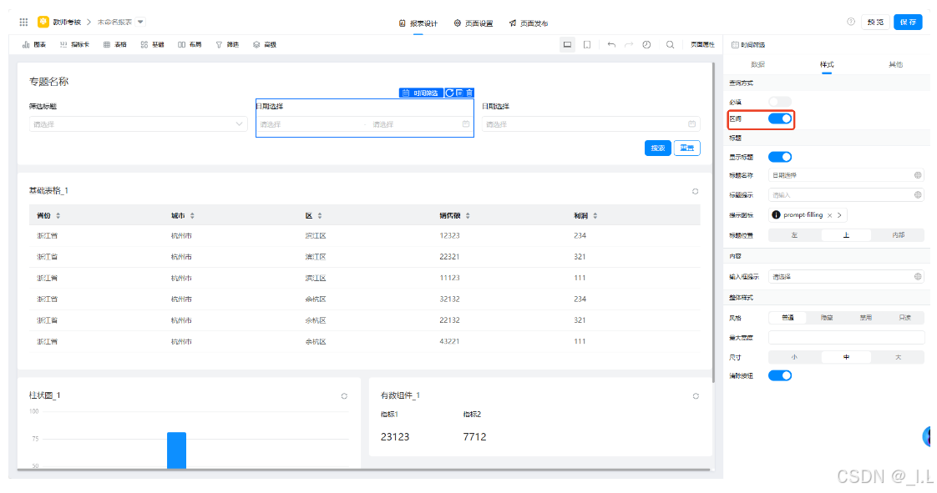Switch to 页面发布 tab
This screenshot has height=493, width=937.
[x=529, y=23]
